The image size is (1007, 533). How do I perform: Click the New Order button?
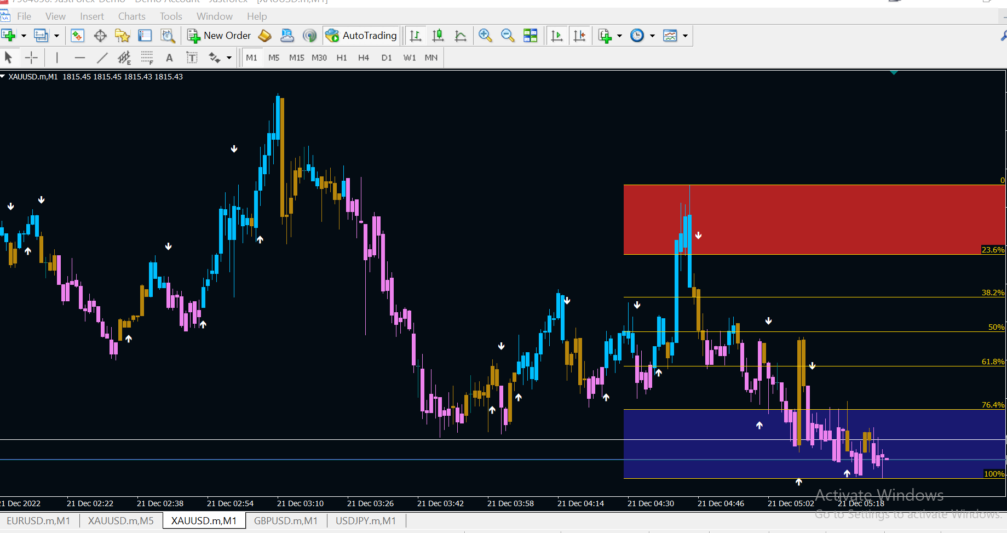tap(219, 36)
